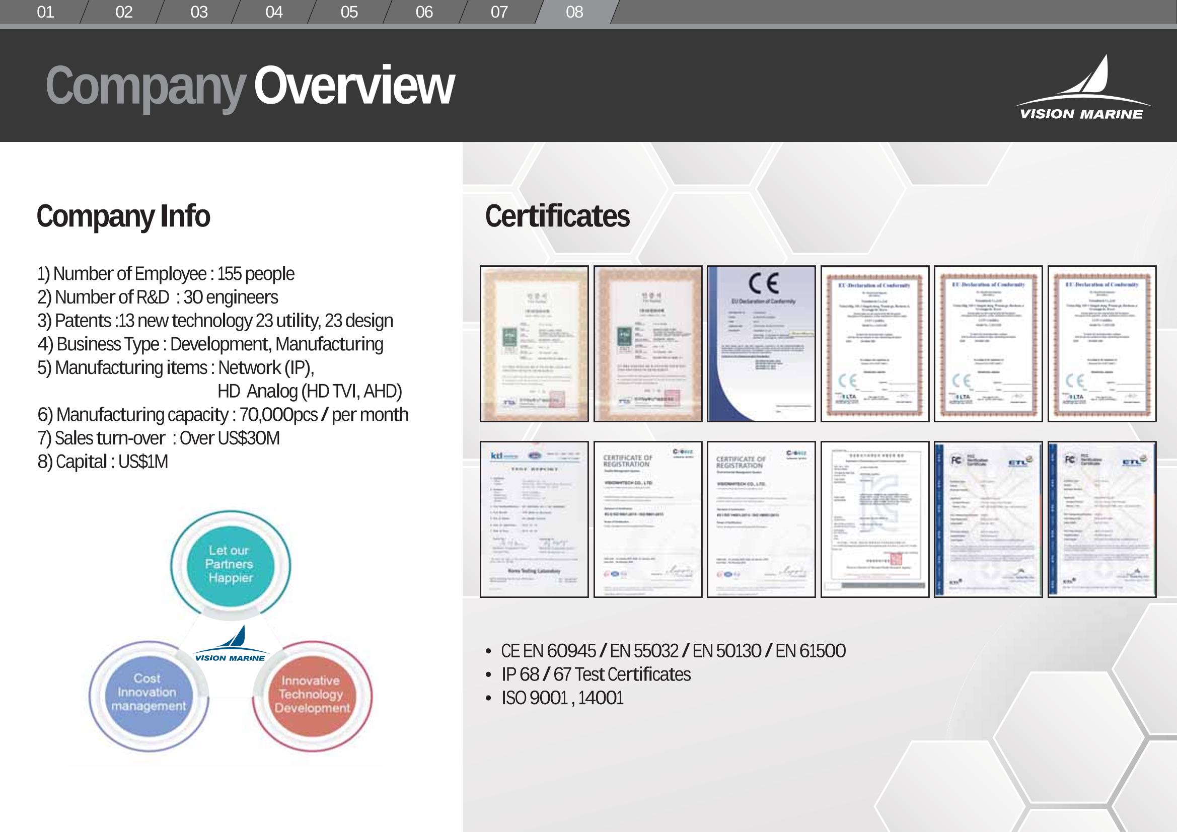This screenshot has width=1177, height=832.
Task: View the ktl test report thumbnail
Action: coord(534,519)
